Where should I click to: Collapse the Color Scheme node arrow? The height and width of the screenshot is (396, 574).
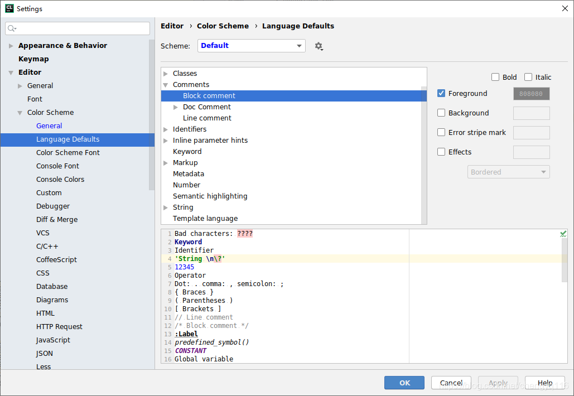pos(20,113)
